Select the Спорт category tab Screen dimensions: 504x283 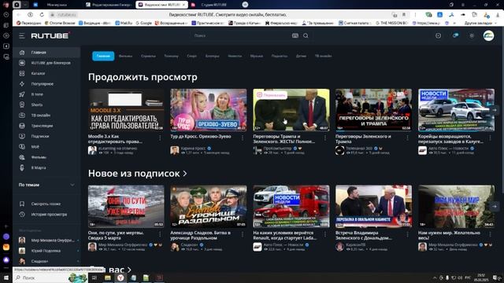click(191, 56)
